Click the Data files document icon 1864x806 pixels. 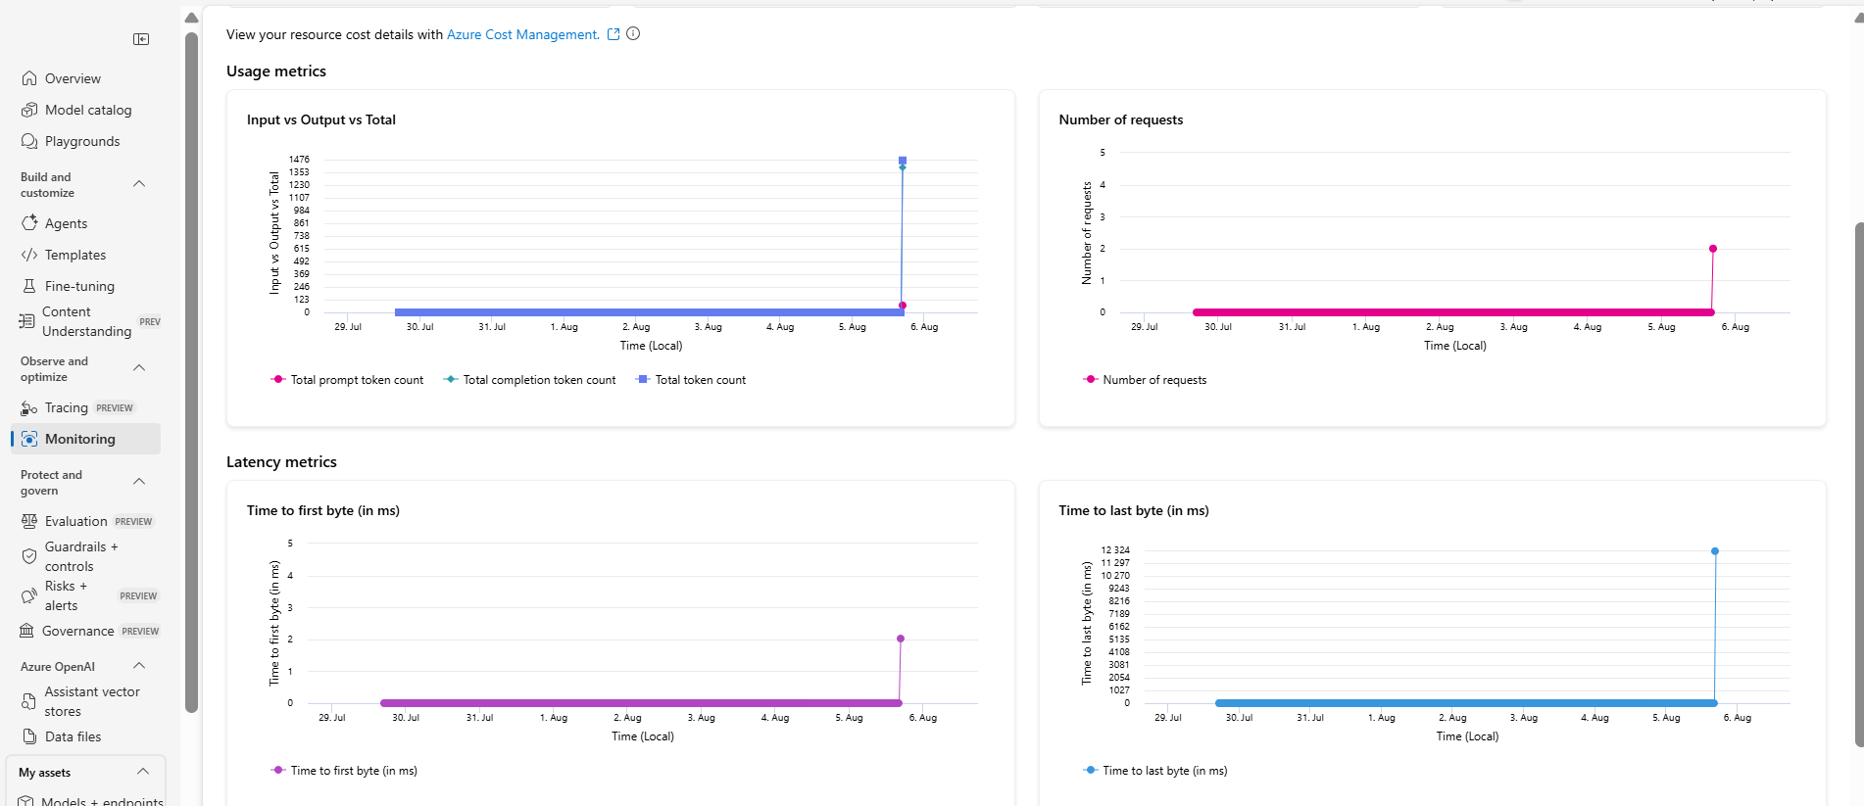pyautogui.click(x=29, y=736)
